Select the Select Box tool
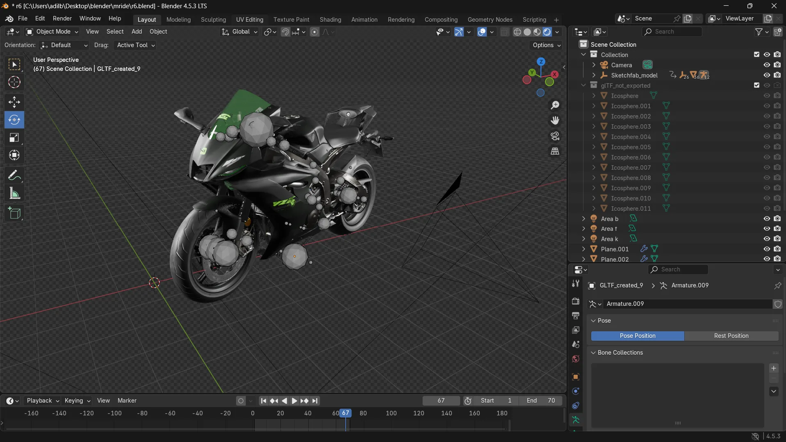 click(14, 64)
